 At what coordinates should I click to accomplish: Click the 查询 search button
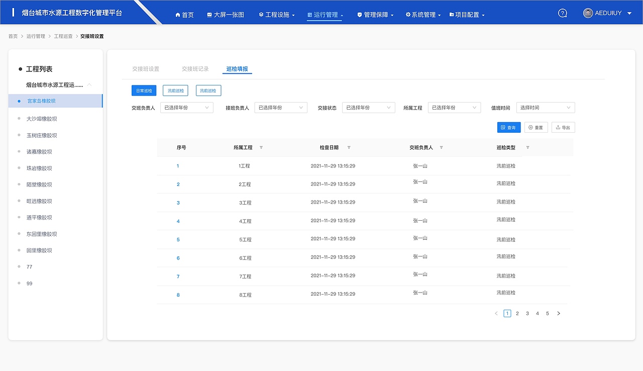509,128
